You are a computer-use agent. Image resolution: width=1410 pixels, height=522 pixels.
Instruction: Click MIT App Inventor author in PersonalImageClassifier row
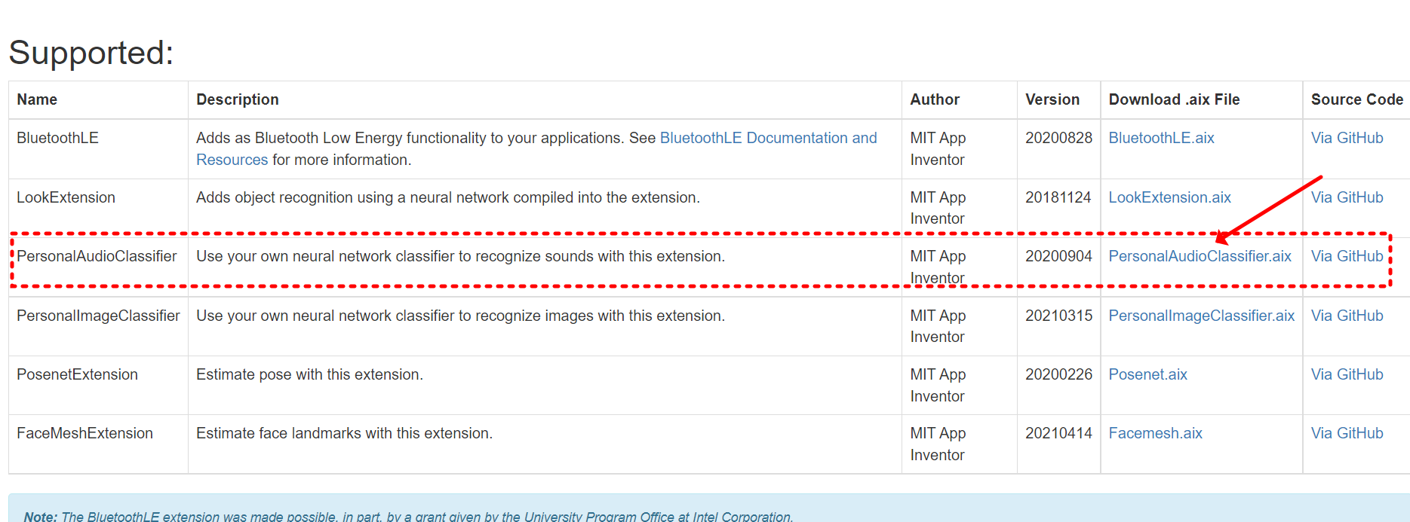tap(938, 326)
